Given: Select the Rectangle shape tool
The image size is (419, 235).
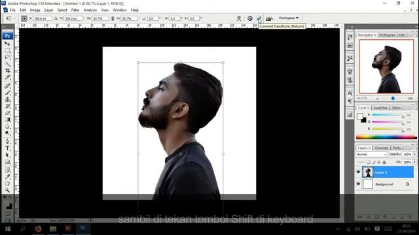Looking at the screenshot, I should [x=7, y=162].
